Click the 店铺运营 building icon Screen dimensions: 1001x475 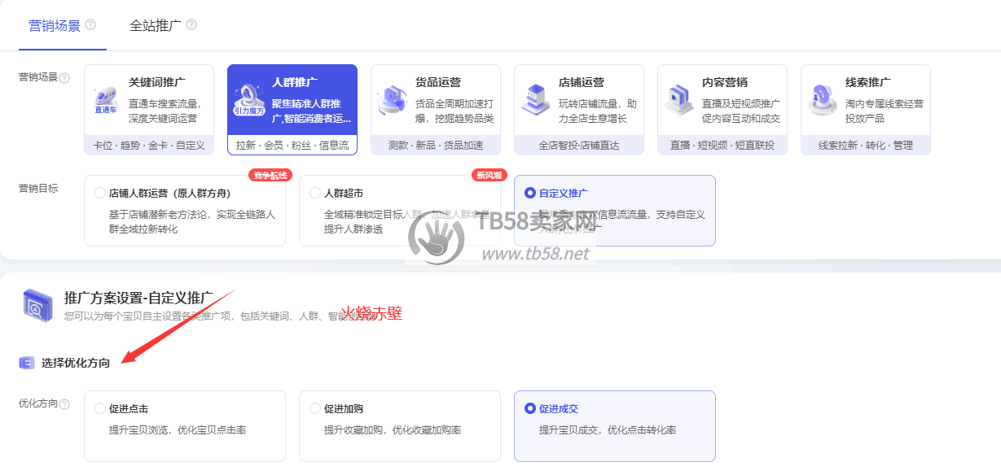(536, 101)
